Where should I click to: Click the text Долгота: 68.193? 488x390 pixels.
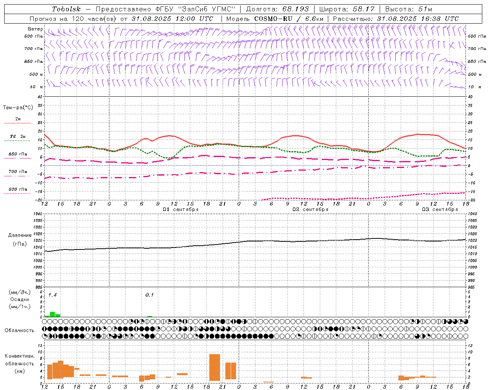278,9
